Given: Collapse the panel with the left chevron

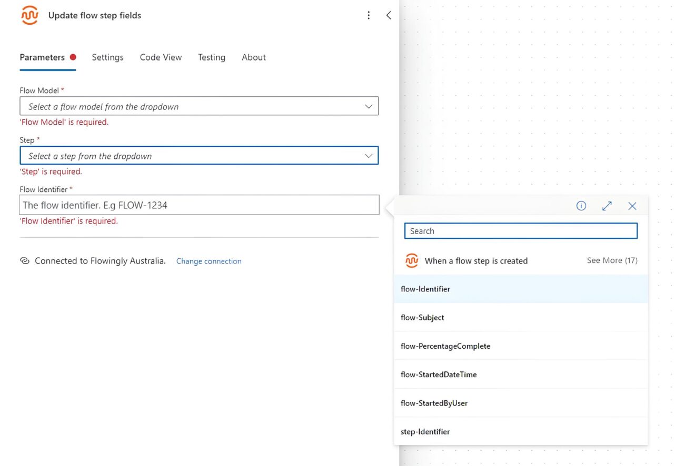Looking at the screenshot, I should (x=389, y=15).
